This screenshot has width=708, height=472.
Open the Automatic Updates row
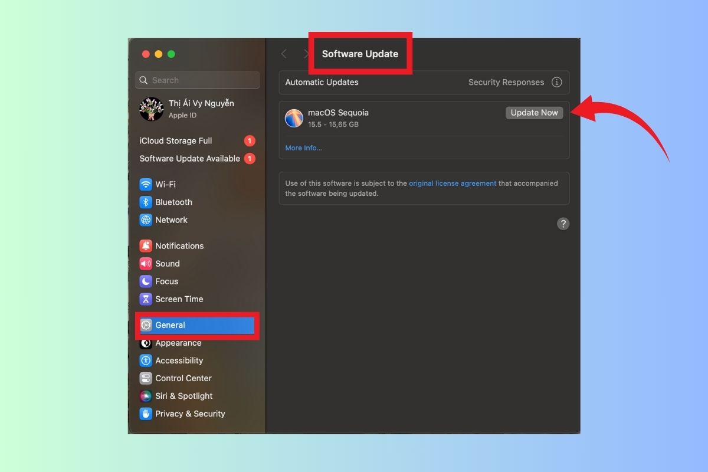424,83
